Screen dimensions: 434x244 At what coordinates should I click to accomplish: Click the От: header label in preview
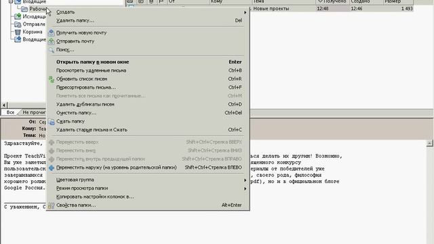[x=33, y=122]
